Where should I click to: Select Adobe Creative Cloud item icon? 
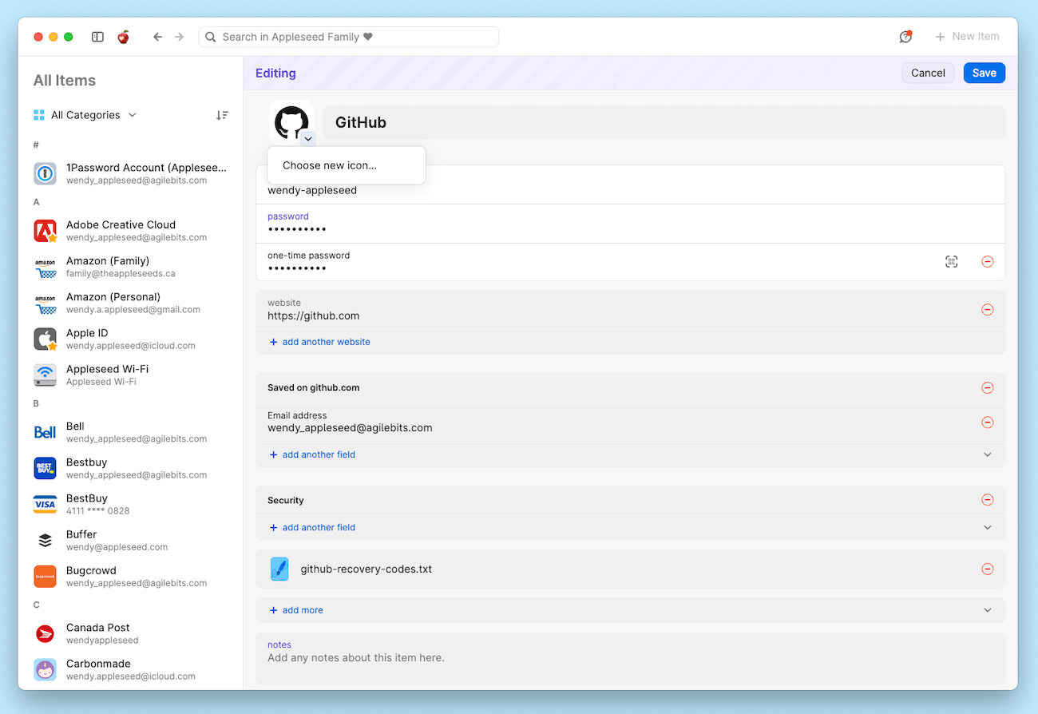click(x=46, y=232)
